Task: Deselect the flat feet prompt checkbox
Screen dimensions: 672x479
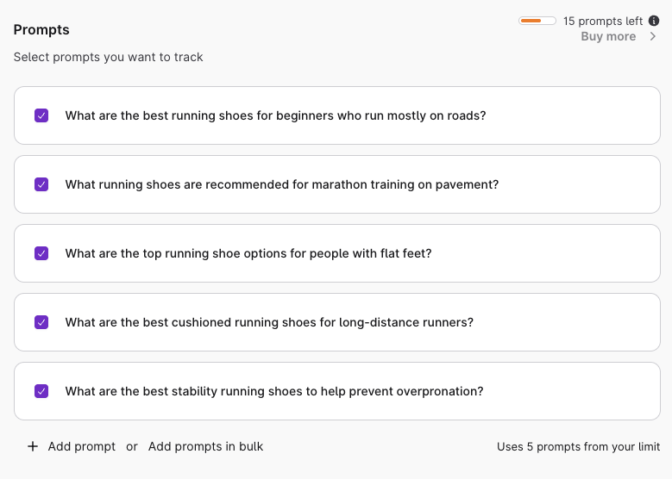Action: 41,253
